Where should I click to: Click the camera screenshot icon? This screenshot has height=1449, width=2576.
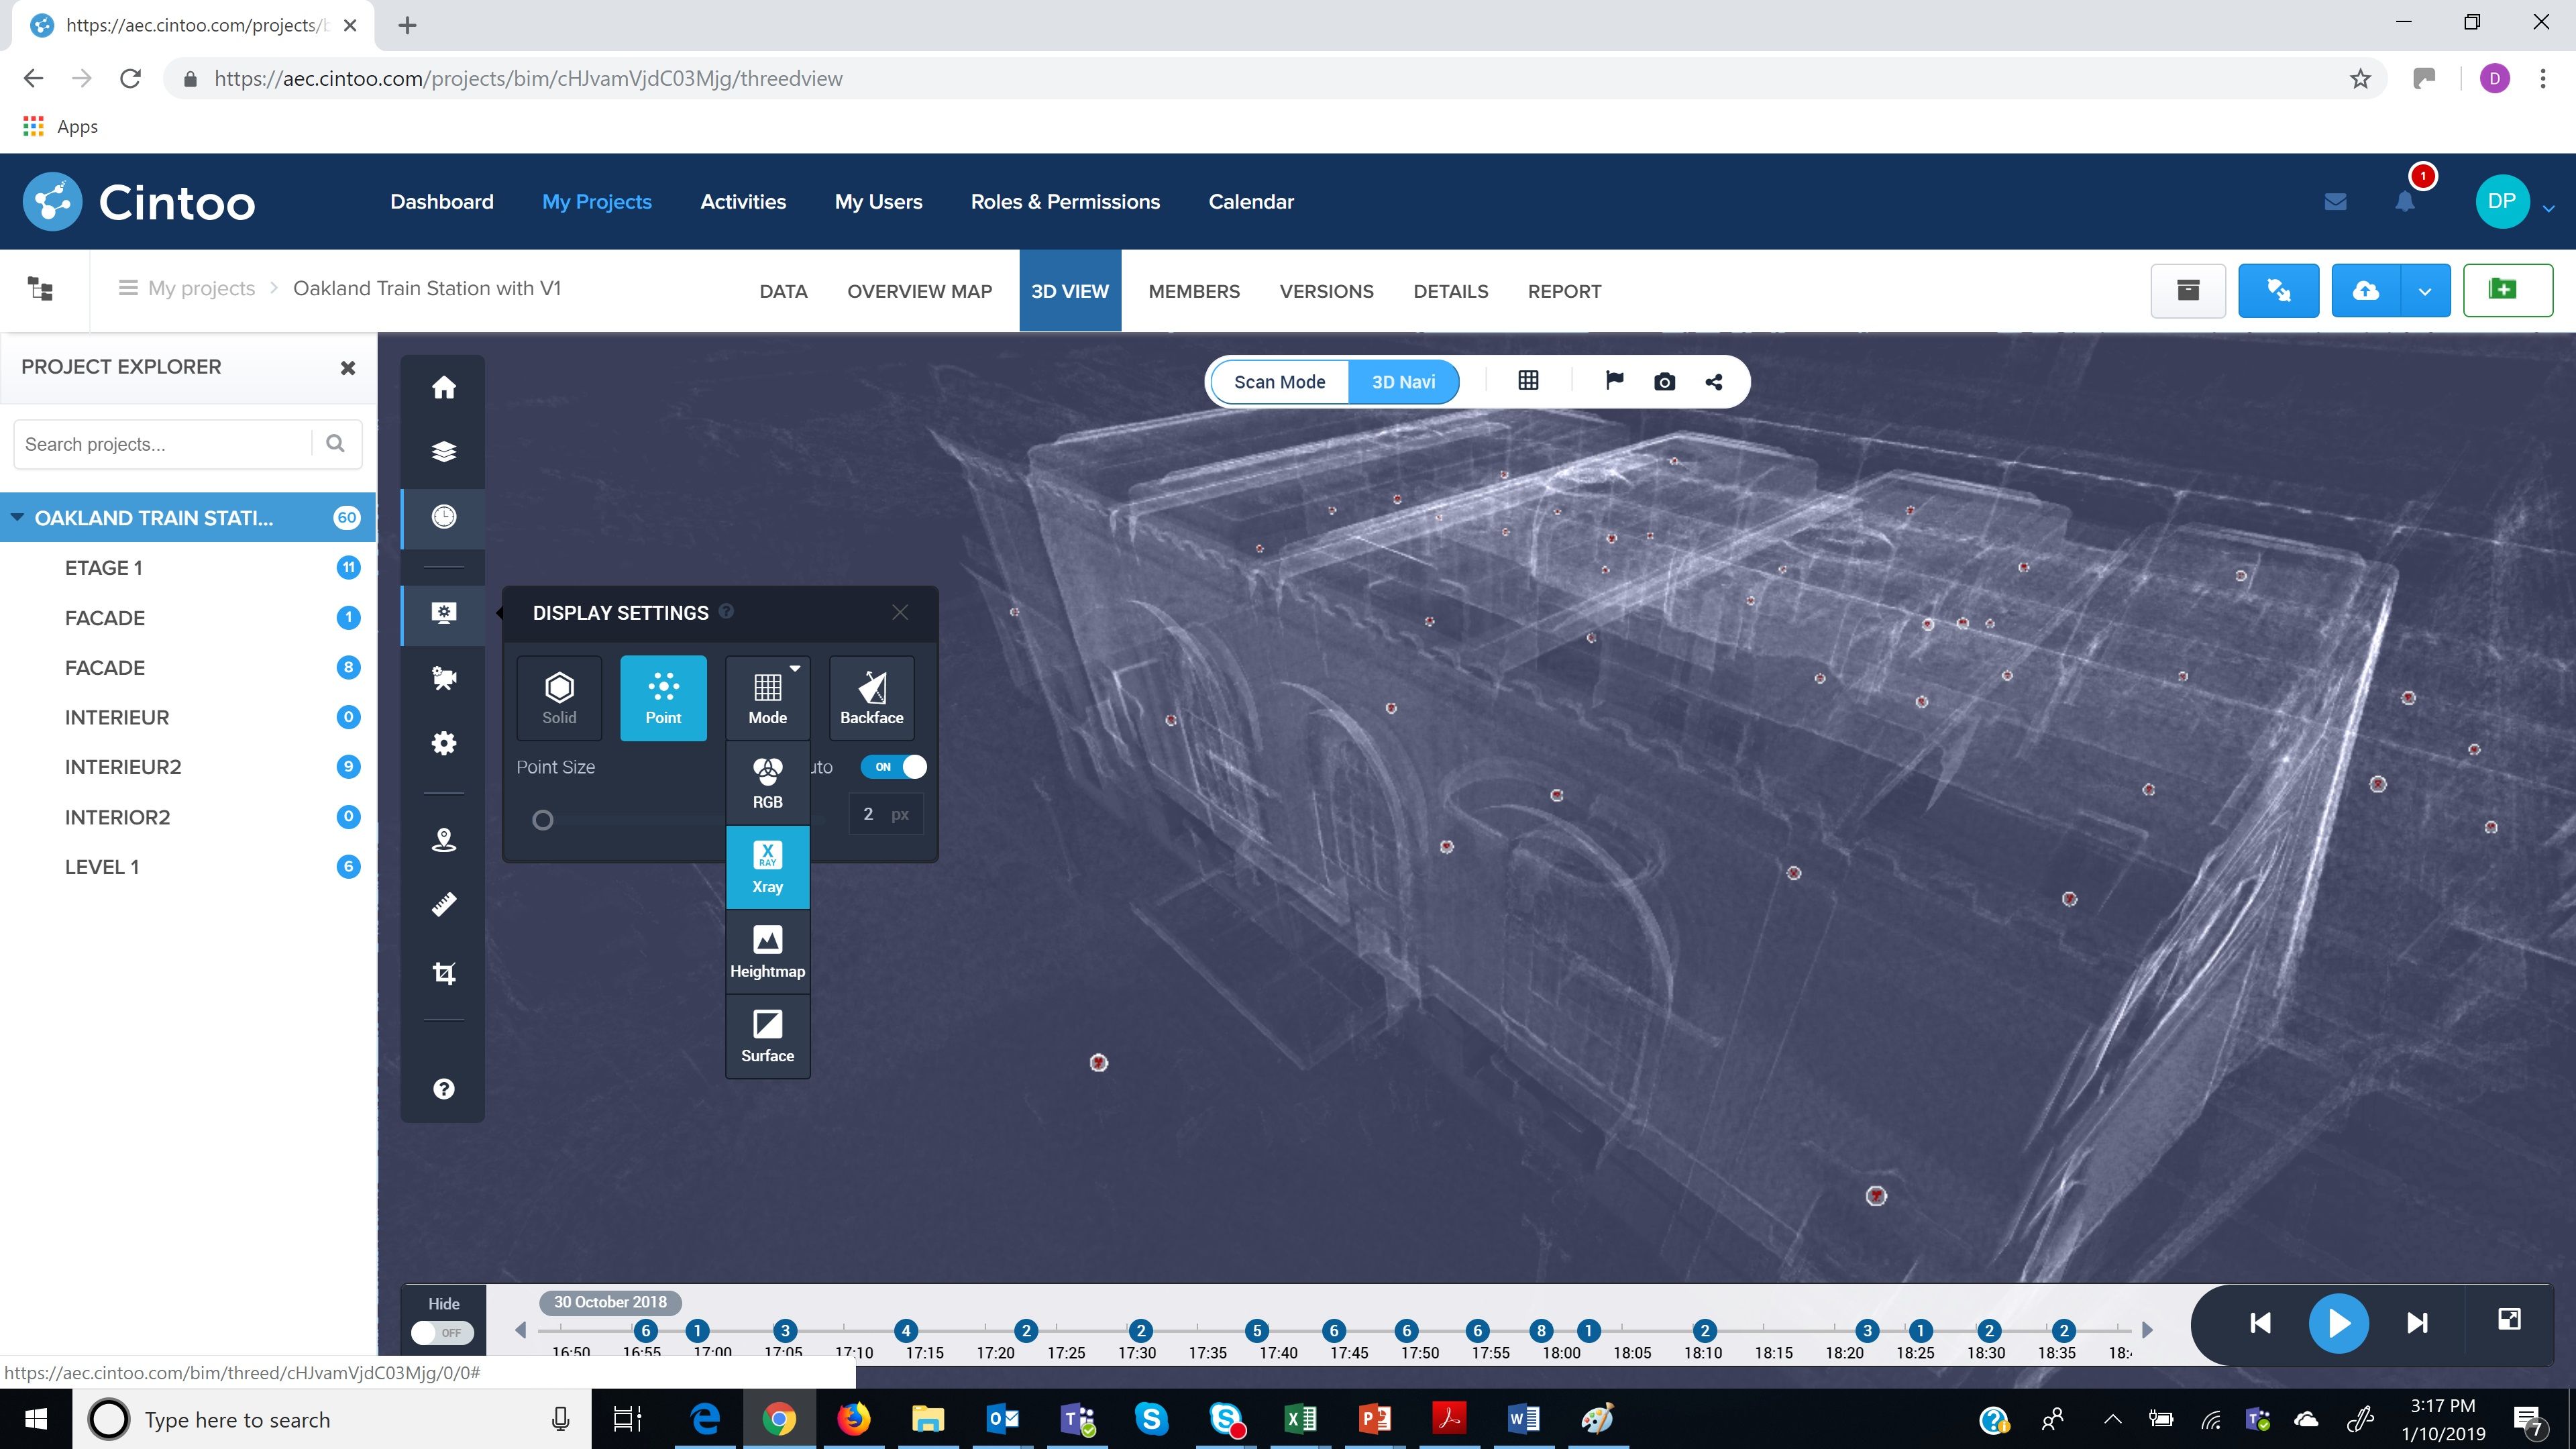click(x=1664, y=382)
